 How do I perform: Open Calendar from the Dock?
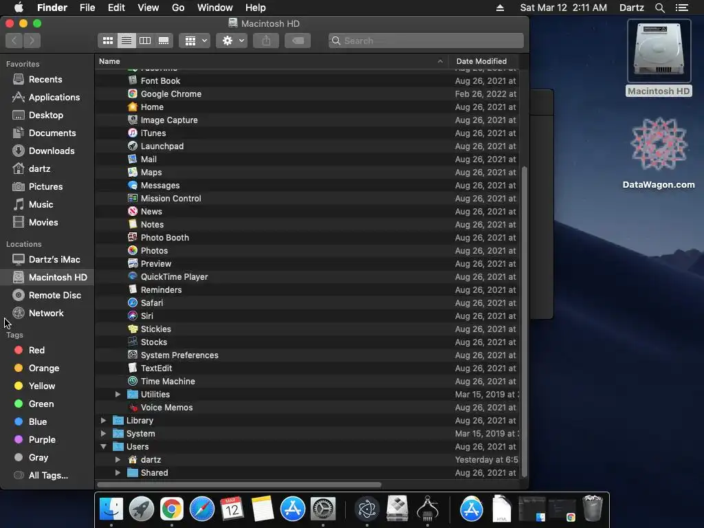[x=232, y=509]
